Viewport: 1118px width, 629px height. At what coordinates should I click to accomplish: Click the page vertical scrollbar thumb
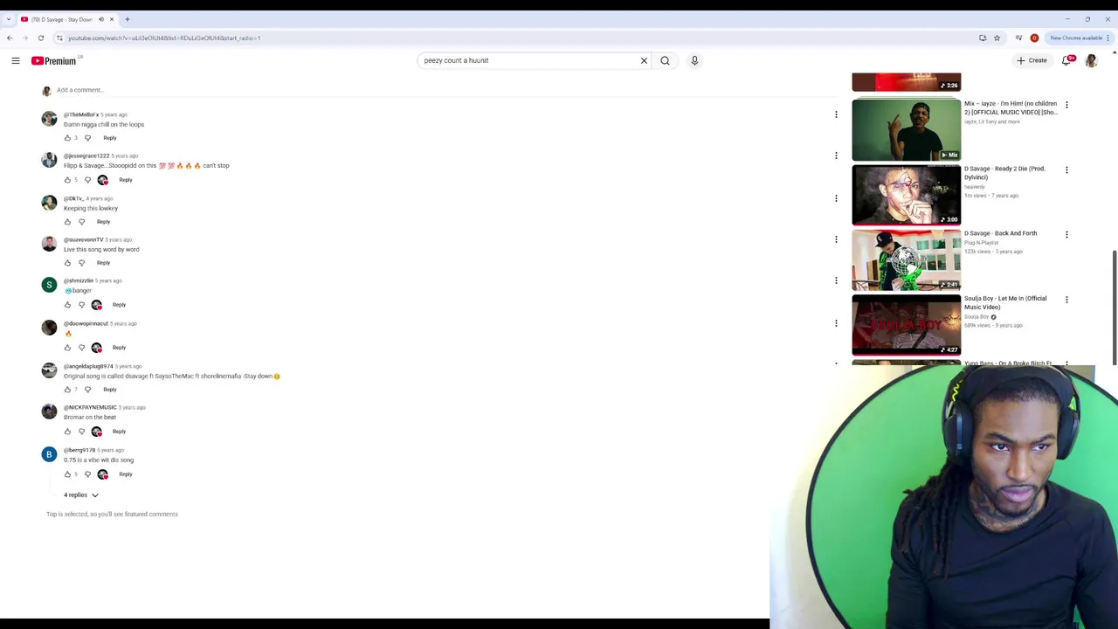(x=1115, y=308)
